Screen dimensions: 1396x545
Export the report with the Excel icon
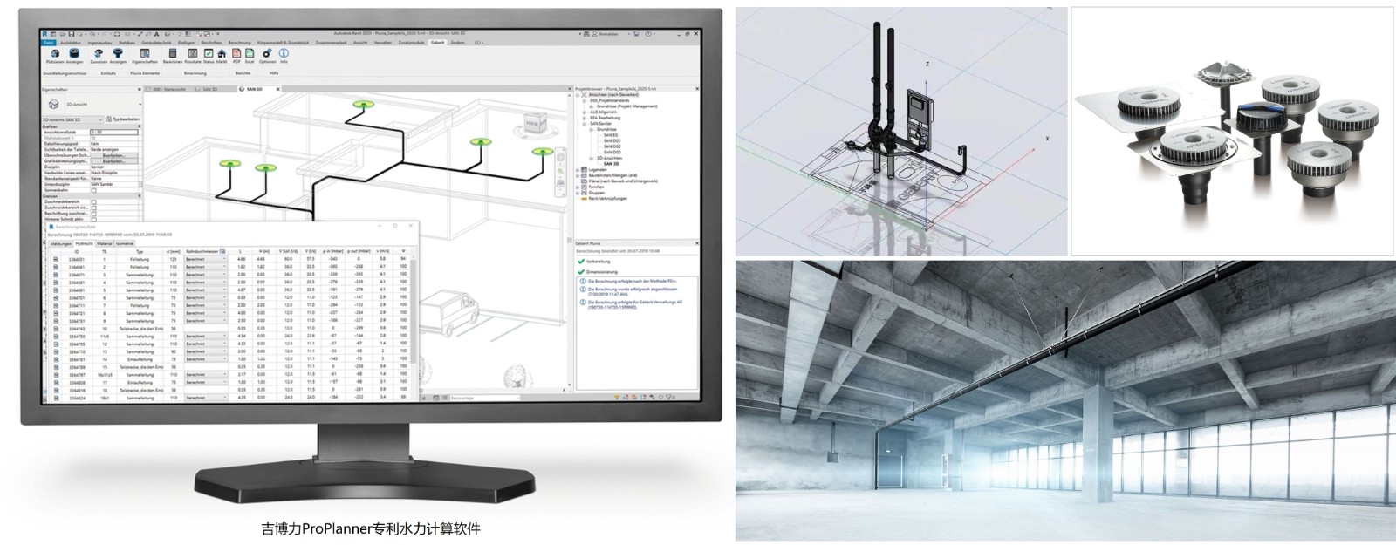click(250, 55)
